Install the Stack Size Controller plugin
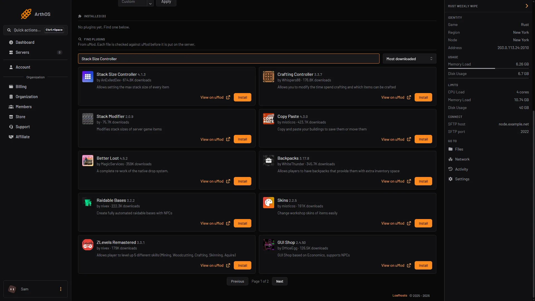 (242, 97)
